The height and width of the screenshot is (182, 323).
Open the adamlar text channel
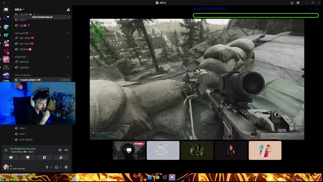coord(42,62)
